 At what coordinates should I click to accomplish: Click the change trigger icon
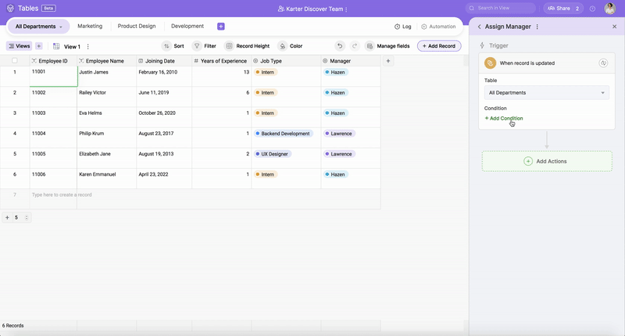(603, 63)
